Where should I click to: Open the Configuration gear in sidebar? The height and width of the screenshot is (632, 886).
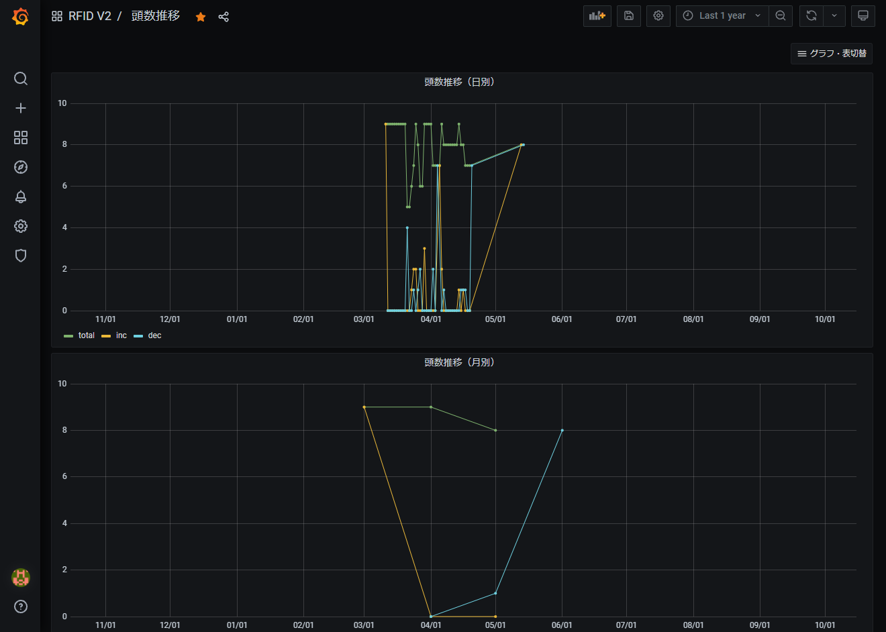pyautogui.click(x=21, y=226)
